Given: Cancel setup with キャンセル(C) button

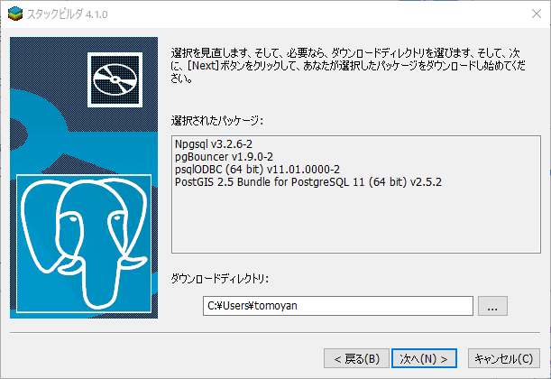Looking at the screenshot, I should tap(503, 358).
